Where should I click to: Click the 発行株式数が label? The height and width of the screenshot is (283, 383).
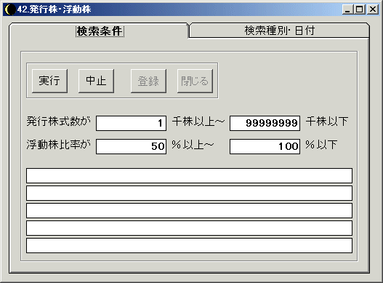click(x=58, y=121)
